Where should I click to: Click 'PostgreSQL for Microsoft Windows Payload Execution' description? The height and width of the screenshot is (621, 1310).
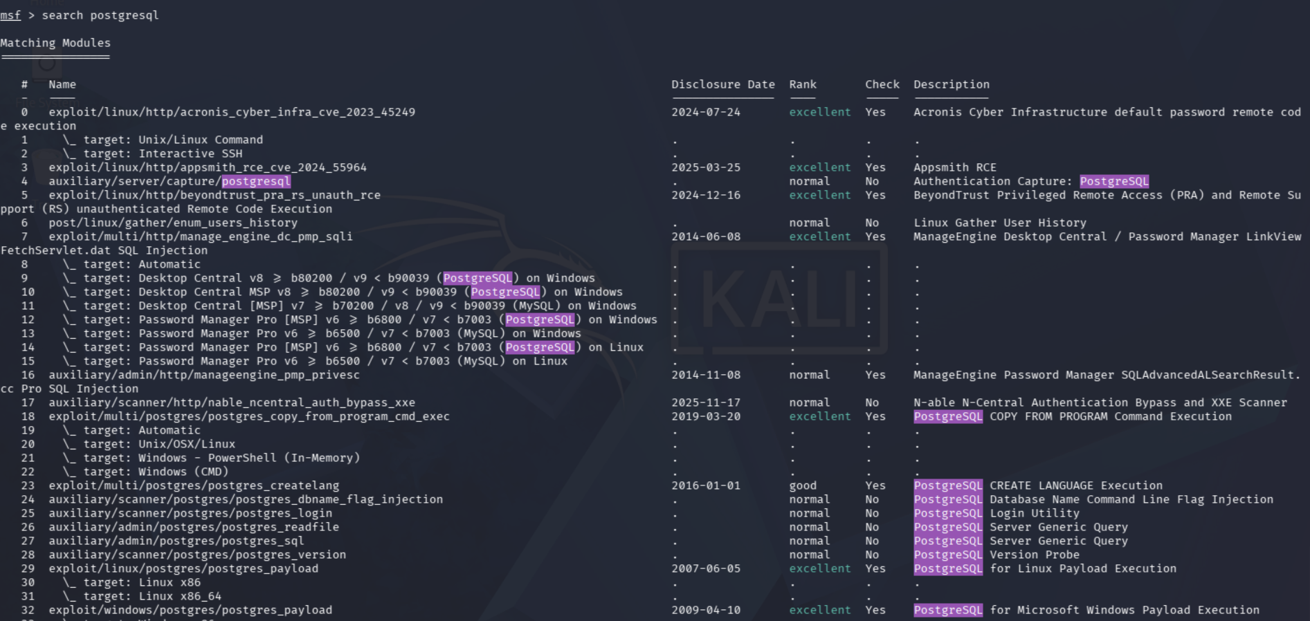point(1086,610)
